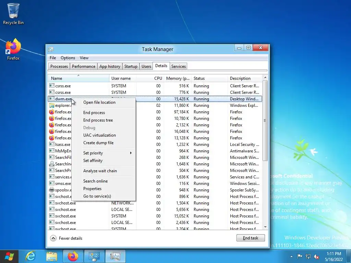
Task: Click the End task button
Action: (x=251, y=238)
